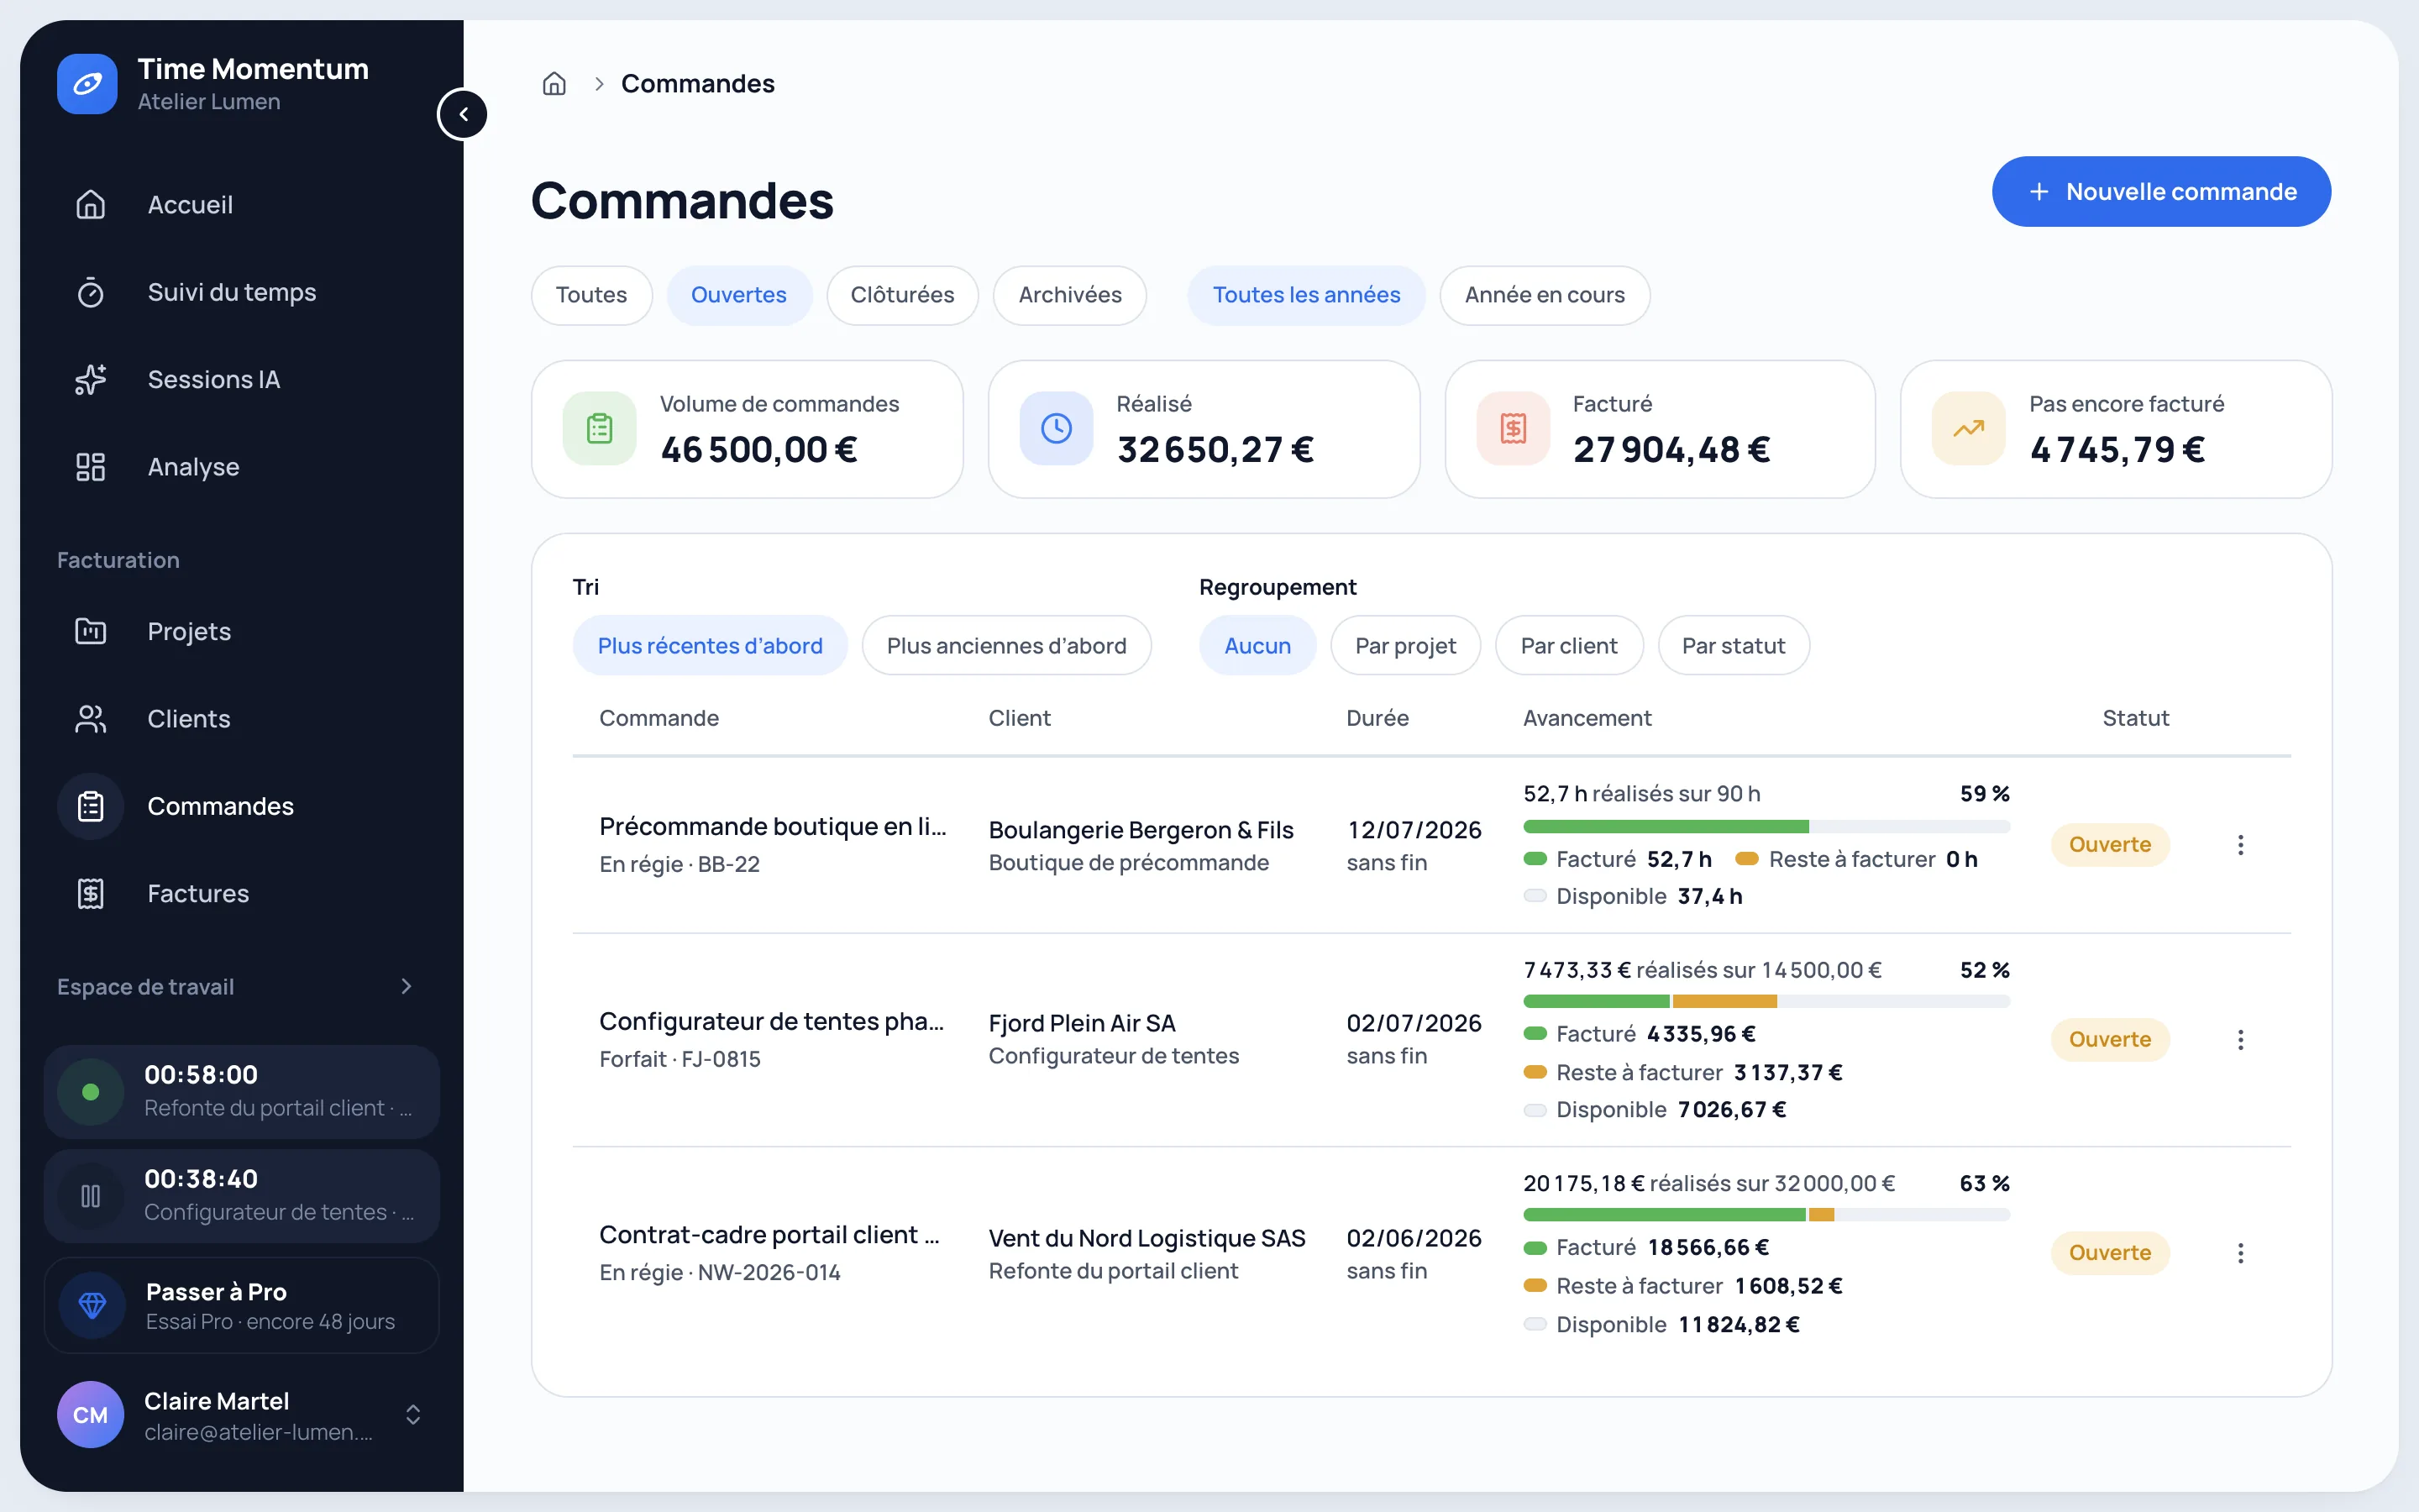Select Toutes les années filter
Image resolution: width=2419 pixels, height=1512 pixels.
(x=1306, y=295)
